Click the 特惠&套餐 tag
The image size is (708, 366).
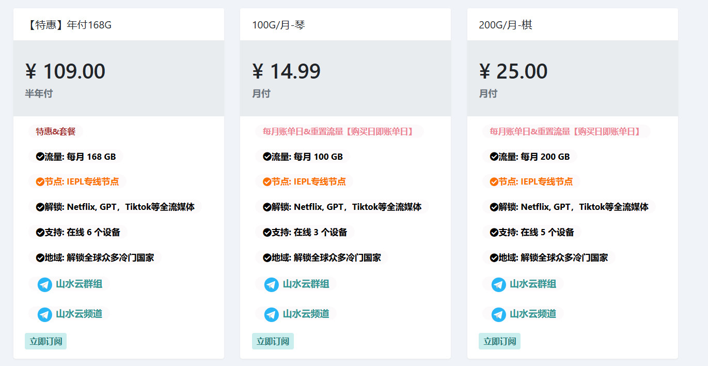click(56, 132)
